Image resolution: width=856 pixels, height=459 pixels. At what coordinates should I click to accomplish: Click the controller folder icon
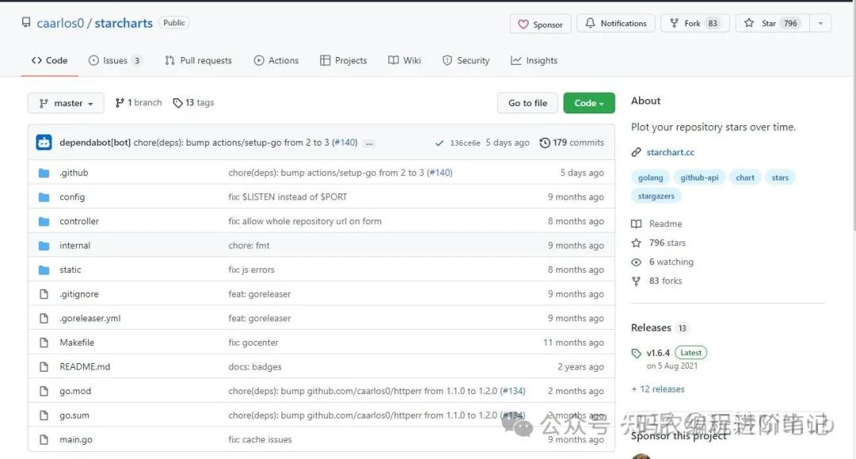(44, 222)
